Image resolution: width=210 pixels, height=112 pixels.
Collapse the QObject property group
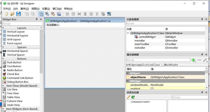click(x=128, y=73)
